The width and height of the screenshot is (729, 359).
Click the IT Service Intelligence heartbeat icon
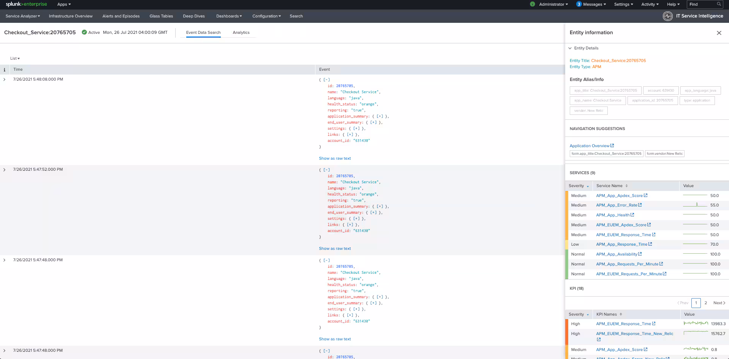tap(667, 16)
